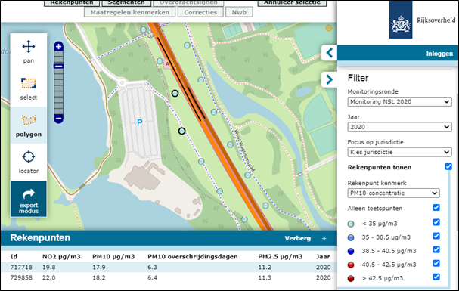Click PM2.5 value 11.3
Screen dimensions: 459x291
[265, 277]
